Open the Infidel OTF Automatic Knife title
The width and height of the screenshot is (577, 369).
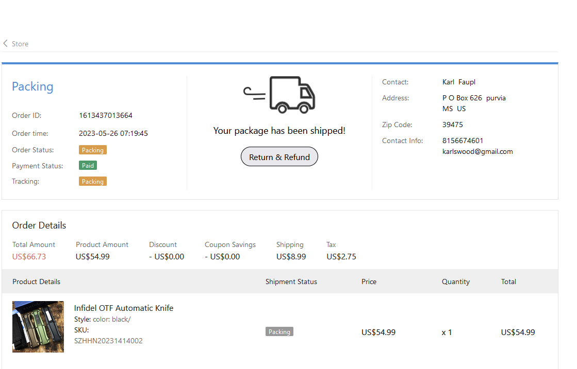tap(124, 308)
